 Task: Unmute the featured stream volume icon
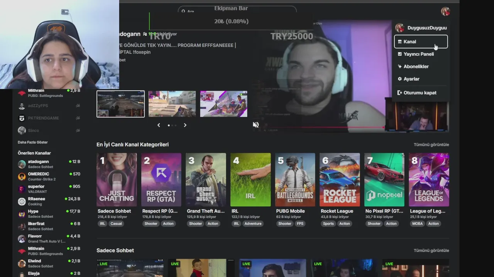255,125
